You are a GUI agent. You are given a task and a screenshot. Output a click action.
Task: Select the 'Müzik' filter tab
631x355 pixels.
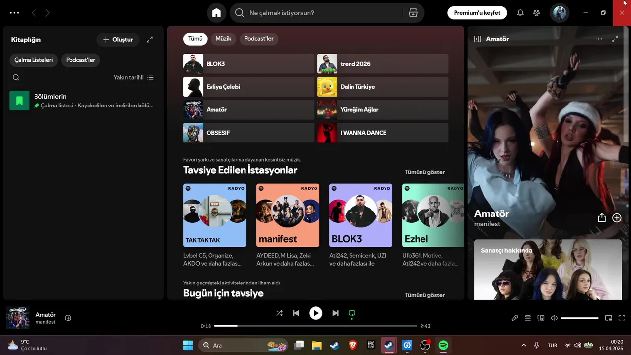(x=223, y=39)
